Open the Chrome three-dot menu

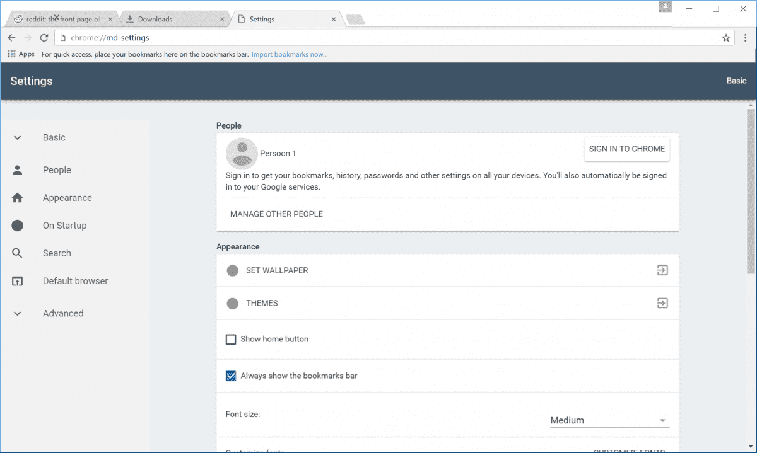click(x=746, y=37)
